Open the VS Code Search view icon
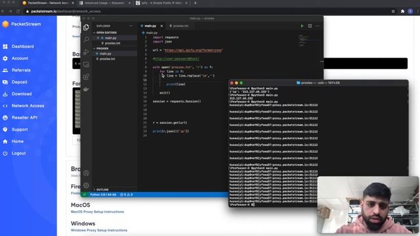420x236 pixels. point(86,39)
